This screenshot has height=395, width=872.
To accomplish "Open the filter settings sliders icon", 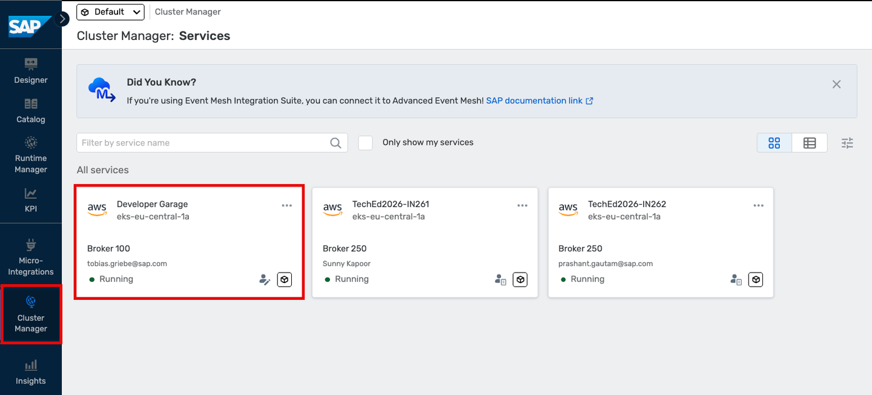I will click(847, 143).
